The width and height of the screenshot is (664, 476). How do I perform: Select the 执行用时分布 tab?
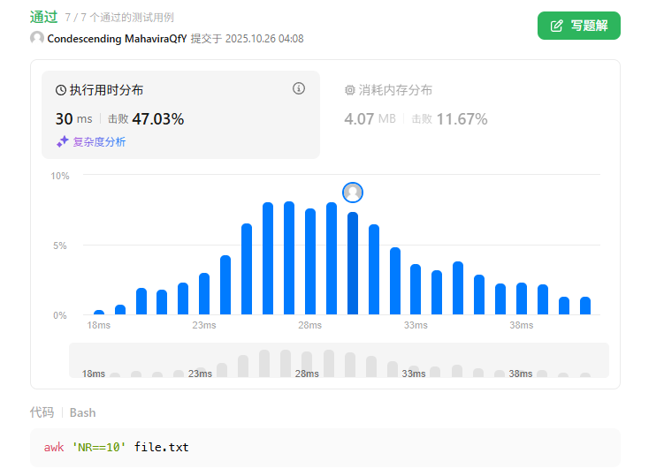click(x=106, y=90)
